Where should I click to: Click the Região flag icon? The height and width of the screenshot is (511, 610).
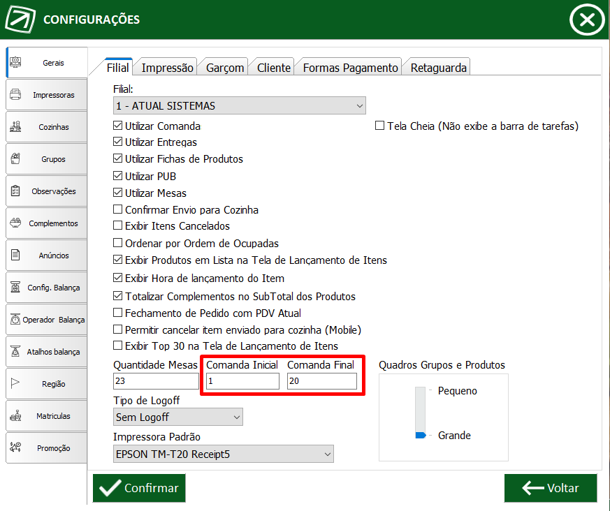pyautogui.click(x=15, y=383)
